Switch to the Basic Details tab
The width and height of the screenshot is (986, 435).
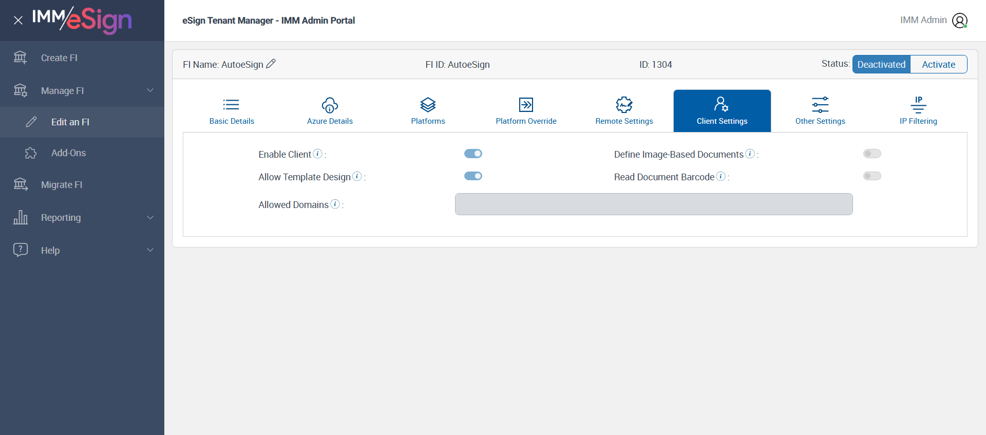point(232,111)
